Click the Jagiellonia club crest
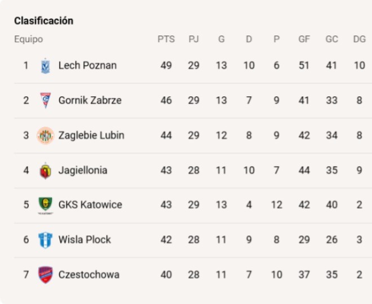 click(45, 171)
